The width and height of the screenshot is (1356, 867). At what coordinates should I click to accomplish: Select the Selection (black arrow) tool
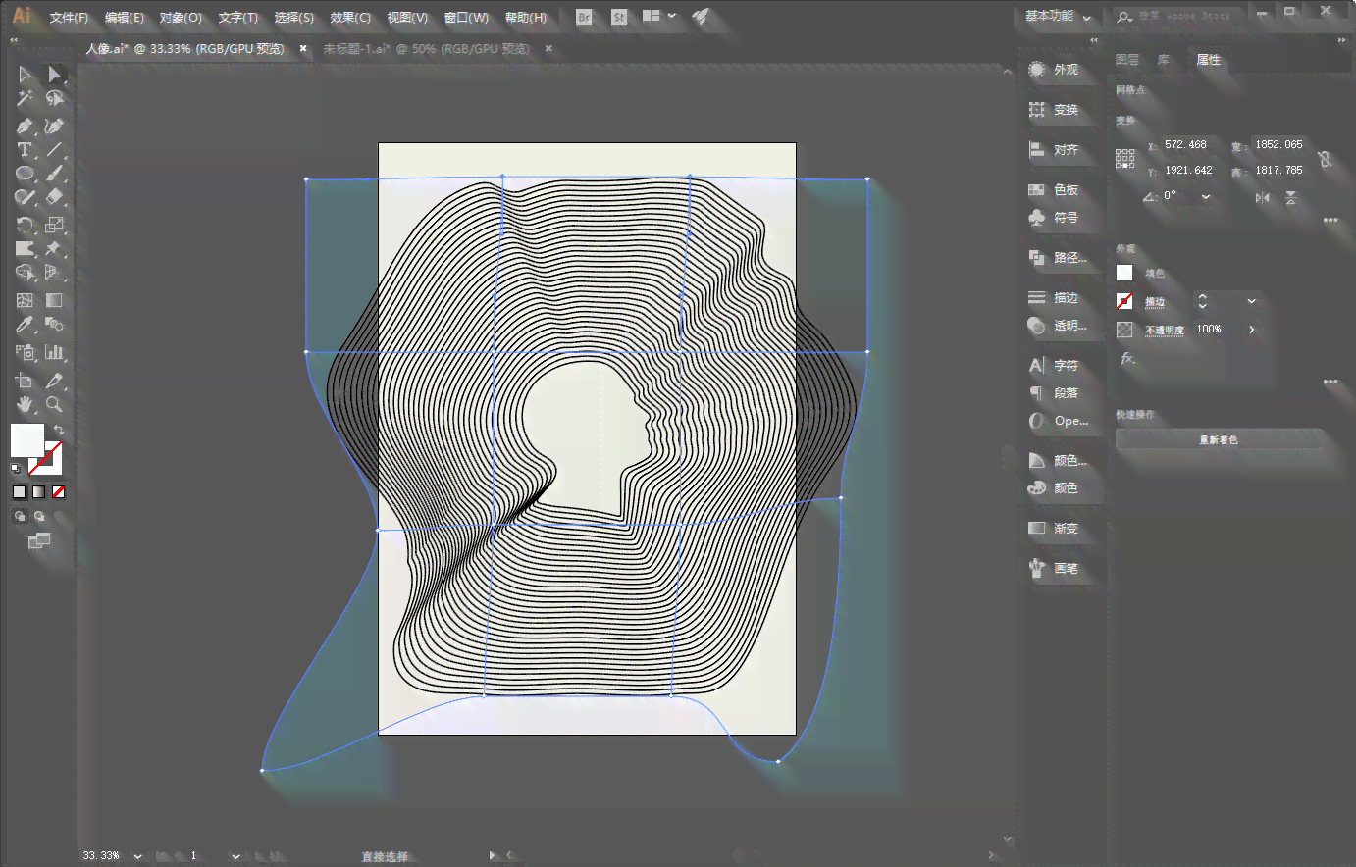tap(25, 75)
